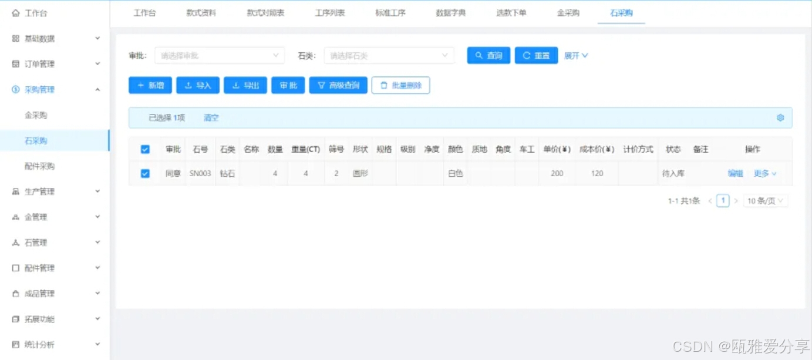Click the 钻石 cell in the table
Viewport: 812px width, 360px height.
point(227,173)
